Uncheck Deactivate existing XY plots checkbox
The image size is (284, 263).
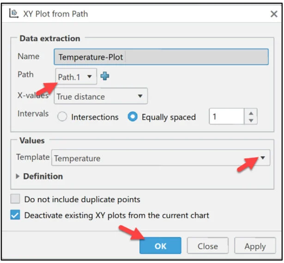coord(16,215)
